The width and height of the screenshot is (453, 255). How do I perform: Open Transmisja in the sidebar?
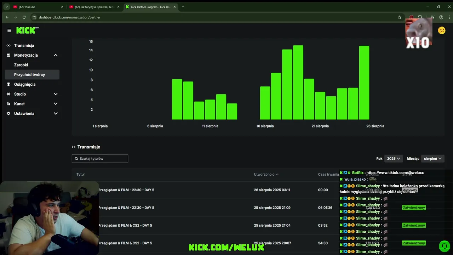click(24, 46)
